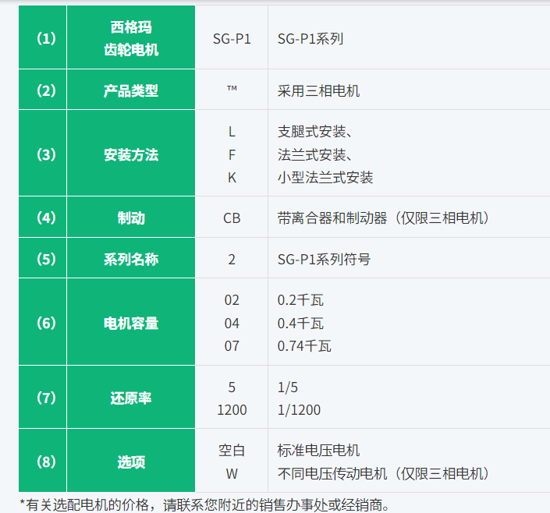Select the SG-P1 code cell
Image resolution: width=550 pixels, height=513 pixels.
pyautogui.click(x=232, y=38)
